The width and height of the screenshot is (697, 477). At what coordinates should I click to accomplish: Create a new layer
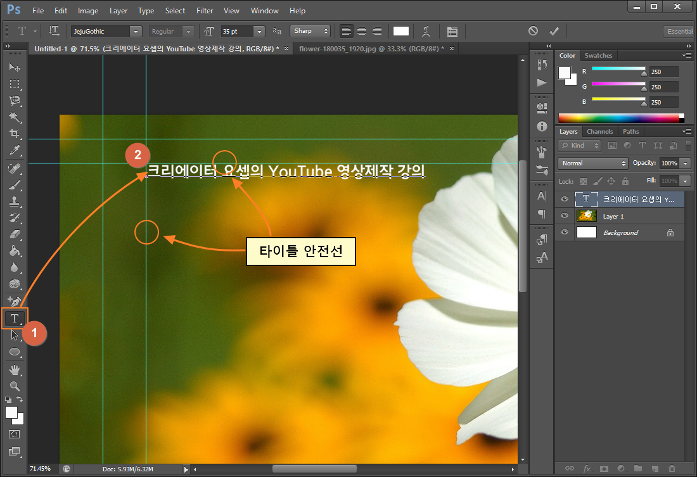655,468
